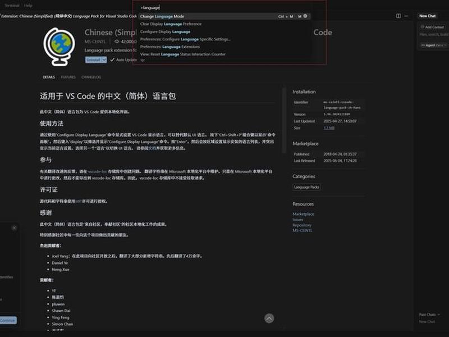The image size is (449, 337).
Task: Click the Installation section heading
Action: click(x=304, y=92)
